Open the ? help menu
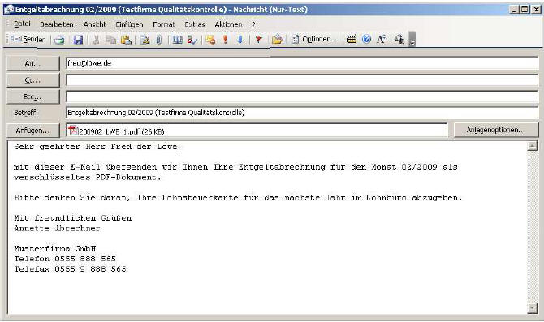 [x=253, y=24]
